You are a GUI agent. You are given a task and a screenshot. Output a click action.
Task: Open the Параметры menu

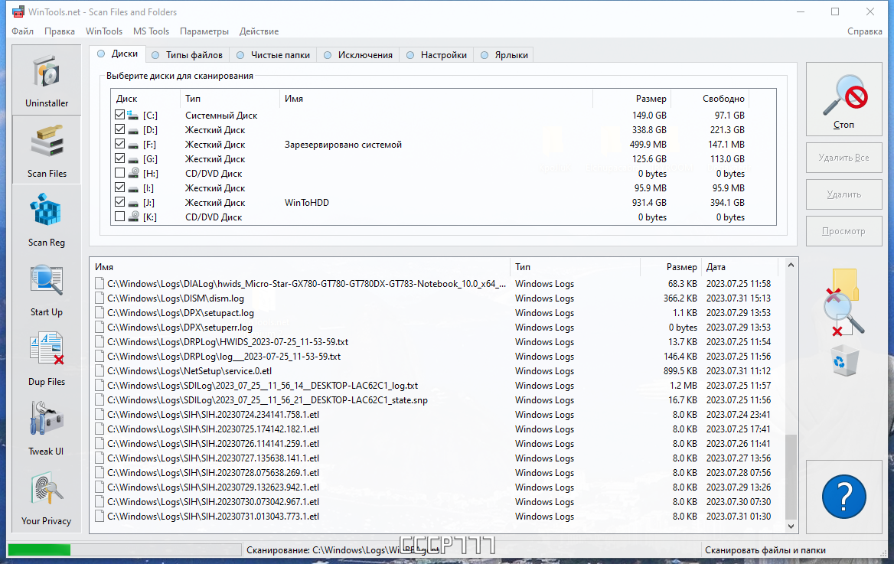pos(204,31)
